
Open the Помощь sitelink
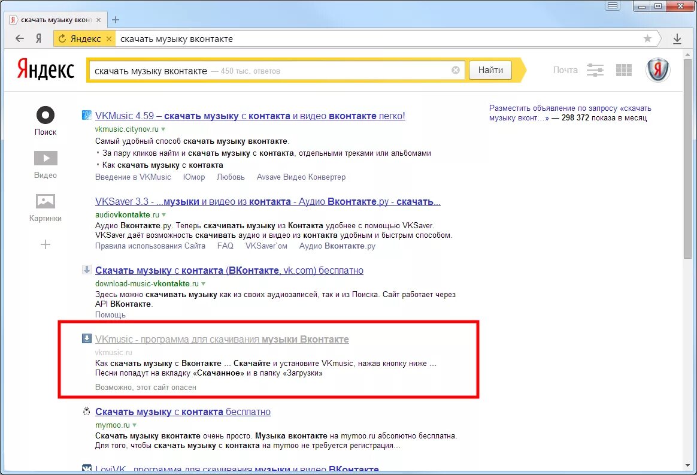click(110, 315)
